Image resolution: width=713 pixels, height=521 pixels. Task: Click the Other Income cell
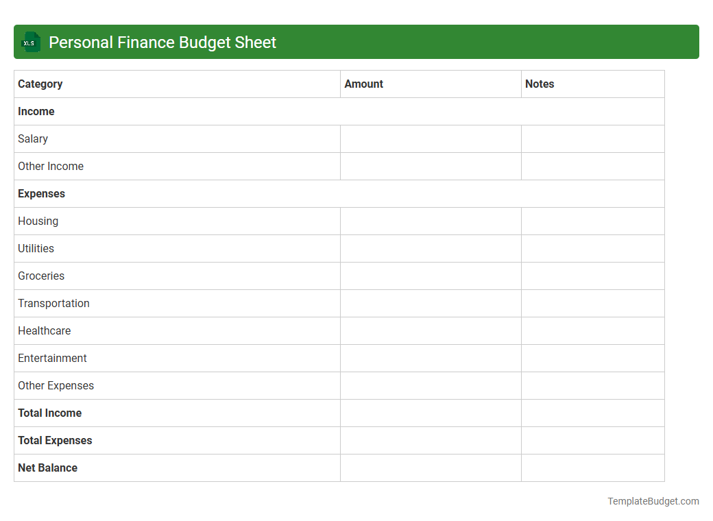click(x=51, y=166)
